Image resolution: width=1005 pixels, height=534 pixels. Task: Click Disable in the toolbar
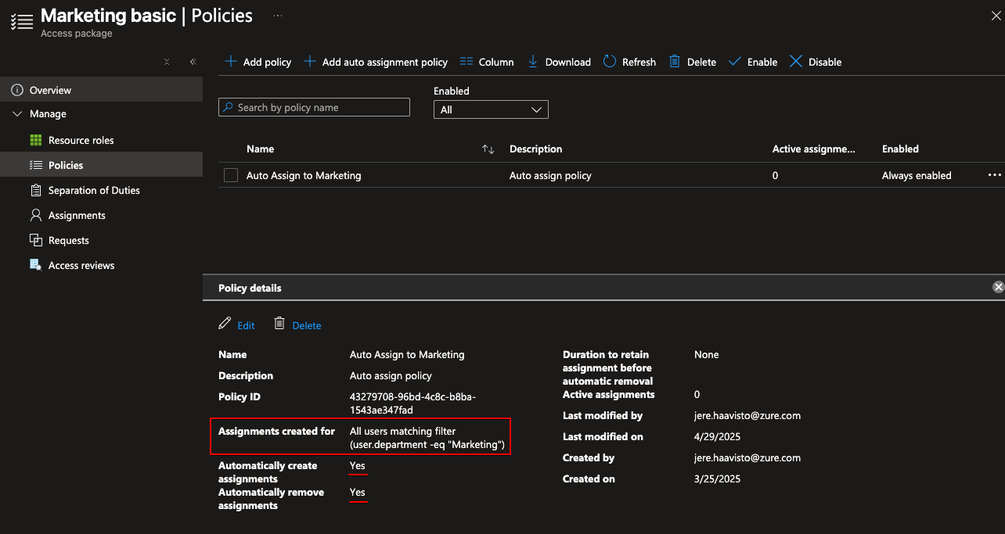pos(816,62)
